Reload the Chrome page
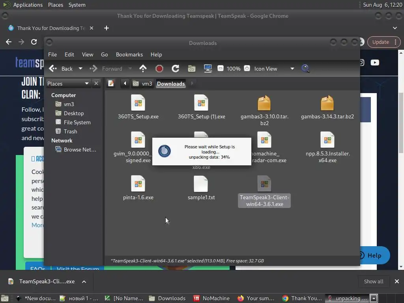Viewport: 404px width, 303px height. point(34,42)
